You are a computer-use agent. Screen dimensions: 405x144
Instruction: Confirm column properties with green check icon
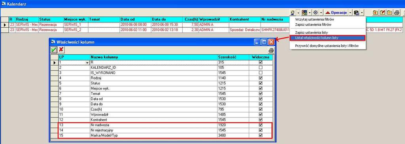point(54,49)
